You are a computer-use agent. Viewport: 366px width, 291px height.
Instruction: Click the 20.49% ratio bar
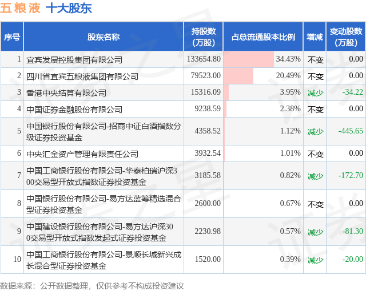[x=238, y=76]
